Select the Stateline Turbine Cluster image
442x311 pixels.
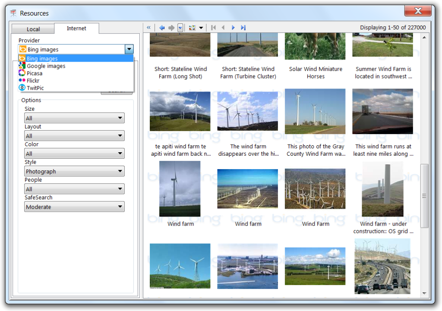(247, 44)
